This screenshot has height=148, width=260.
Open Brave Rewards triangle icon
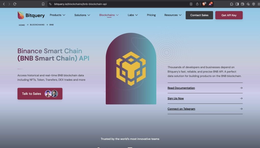(x=210, y=4)
